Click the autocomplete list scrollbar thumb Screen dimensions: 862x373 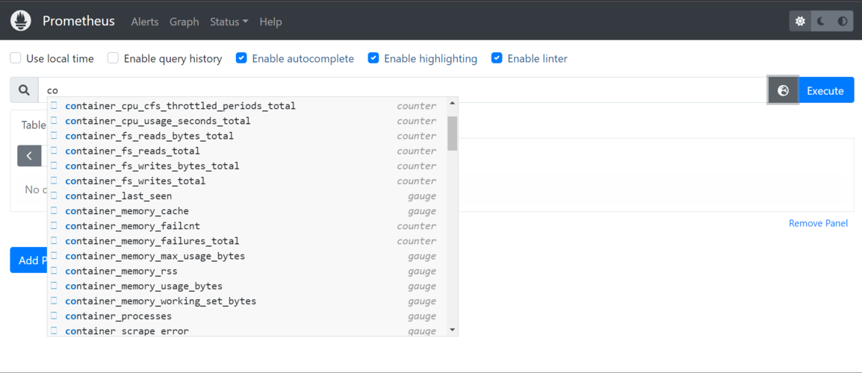[x=452, y=133]
